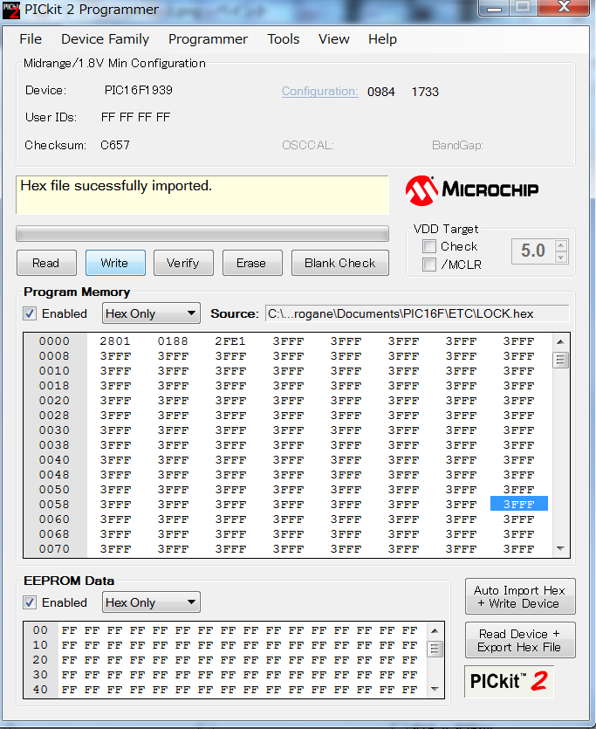Click address 0000 in Program Memory
Image resolution: width=596 pixels, height=729 pixels.
(54, 341)
